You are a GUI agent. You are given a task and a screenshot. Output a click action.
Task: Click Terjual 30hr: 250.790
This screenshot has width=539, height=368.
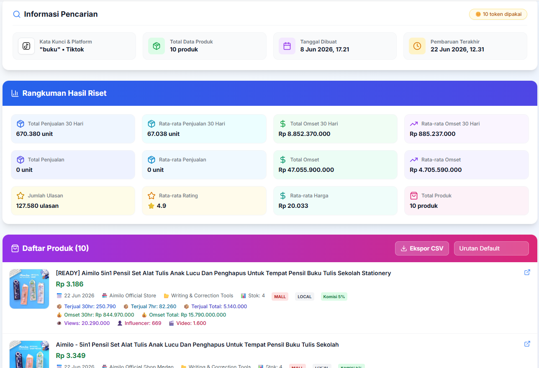[90, 307]
